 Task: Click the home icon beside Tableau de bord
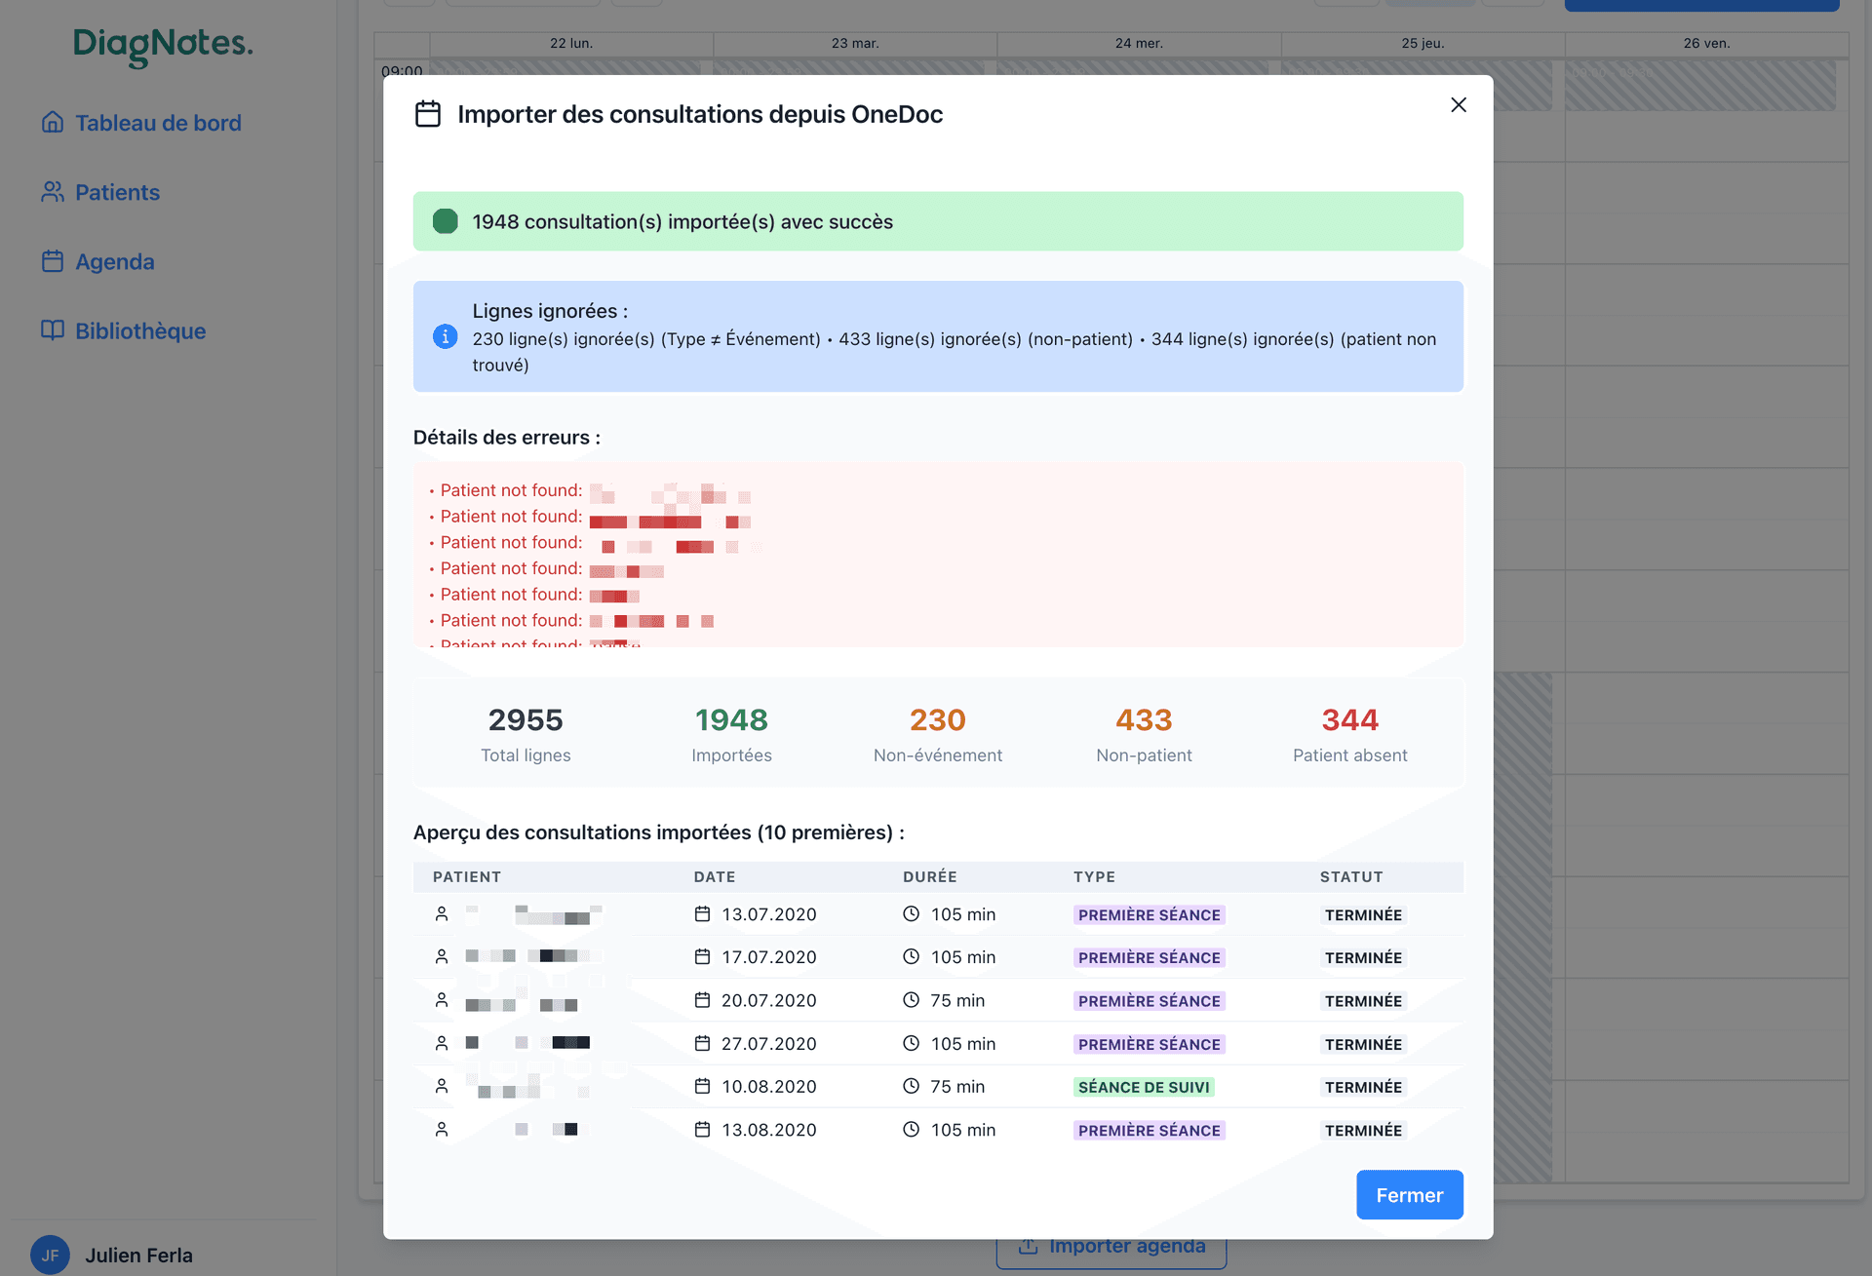point(53,123)
